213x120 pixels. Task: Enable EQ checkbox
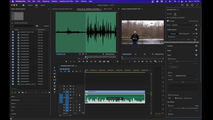(x=169, y=73)
